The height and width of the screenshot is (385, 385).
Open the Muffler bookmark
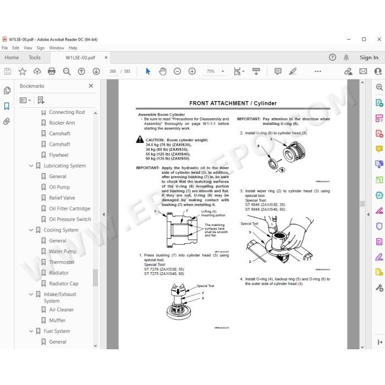pyautogui.click(x=57, y=321)
